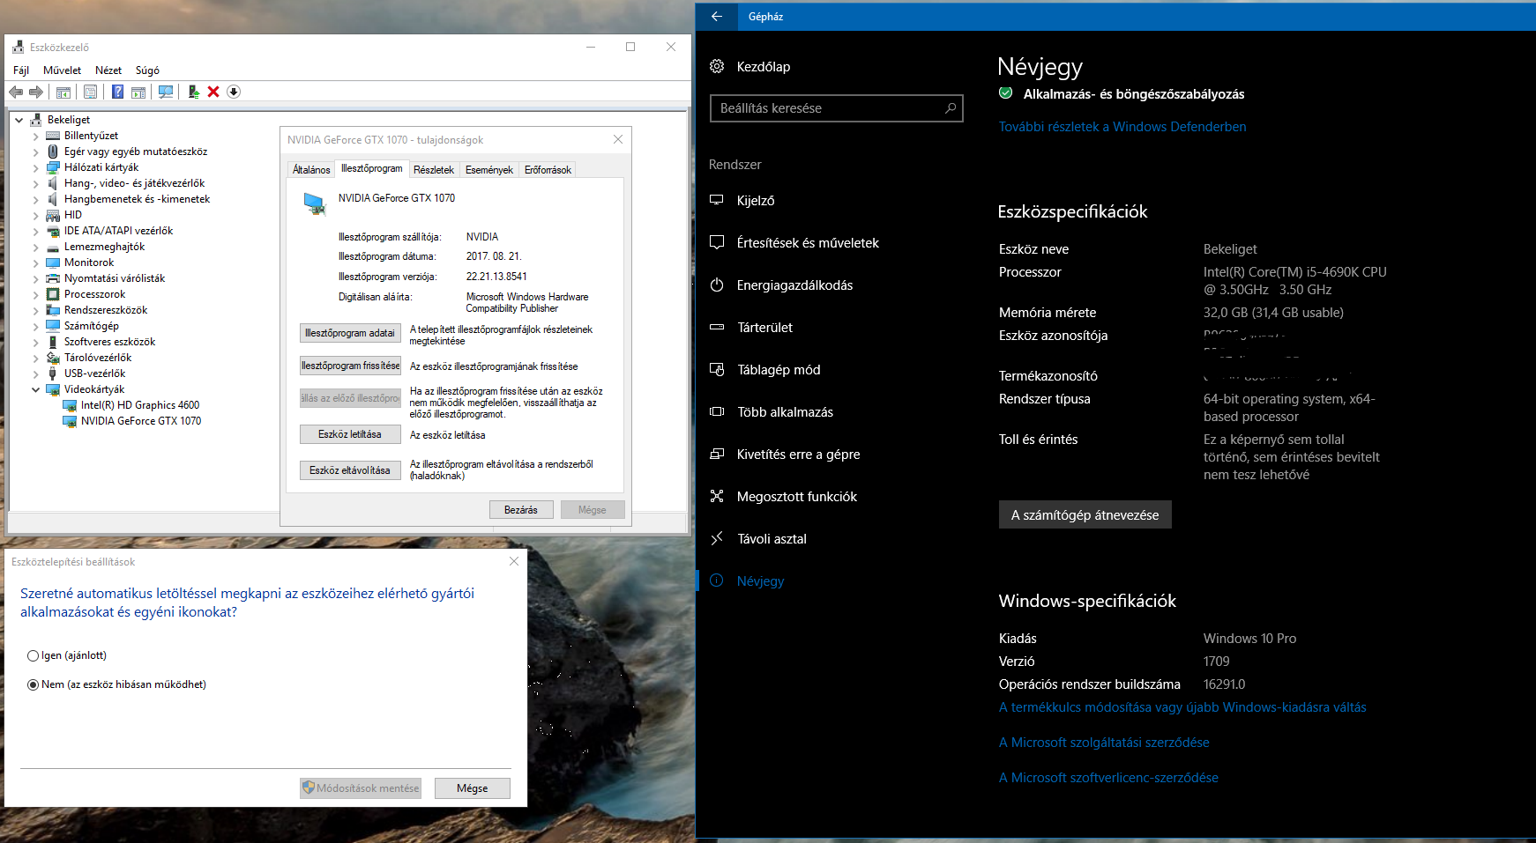The width and height of the screenshot is (1536, 843).
Task: Open the Súgó menu
Action: pos(147,70)
